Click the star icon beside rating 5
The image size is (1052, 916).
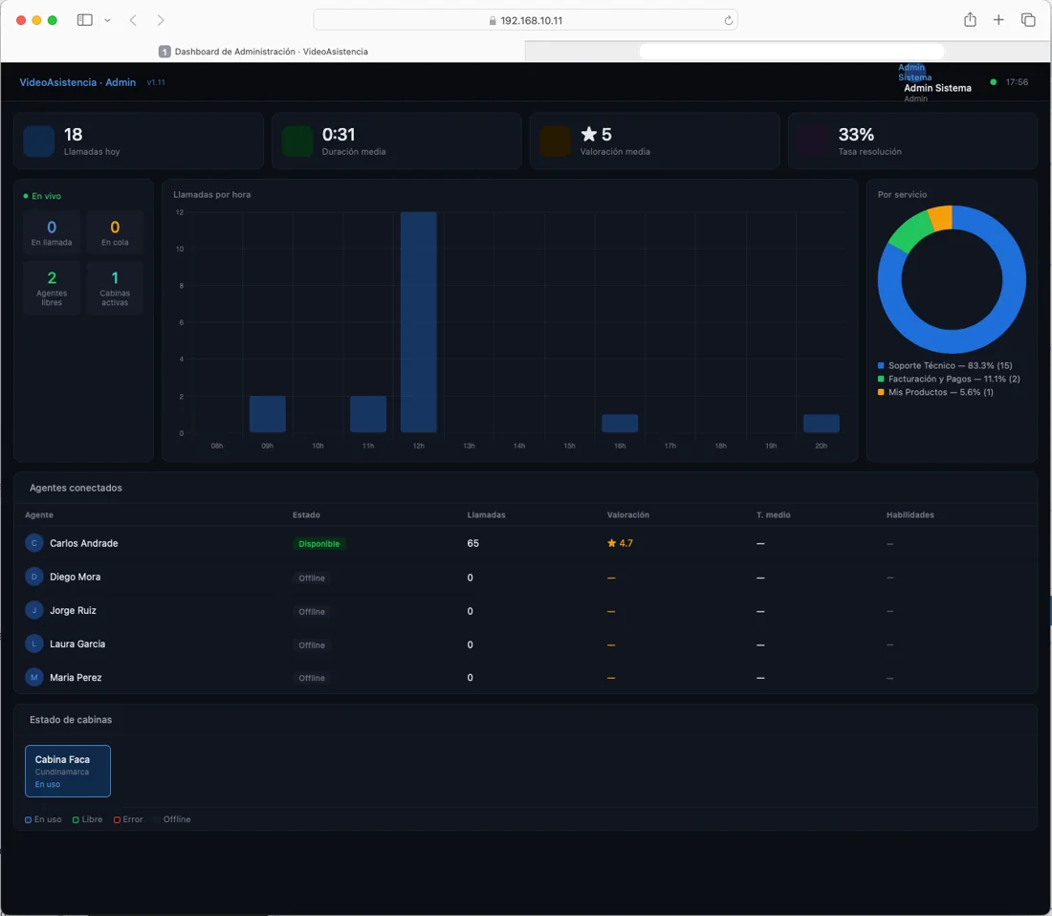588,134
